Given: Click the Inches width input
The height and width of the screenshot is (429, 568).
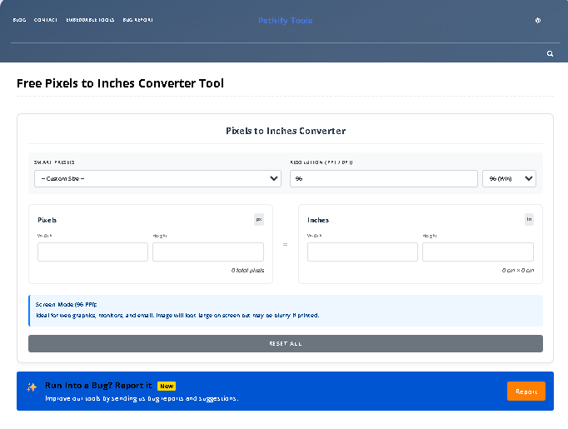Looking at the screenshot, I should pyautogui.click(x=362, y=252).
